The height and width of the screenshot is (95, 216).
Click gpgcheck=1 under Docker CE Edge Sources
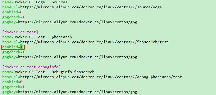pos(13,17)
